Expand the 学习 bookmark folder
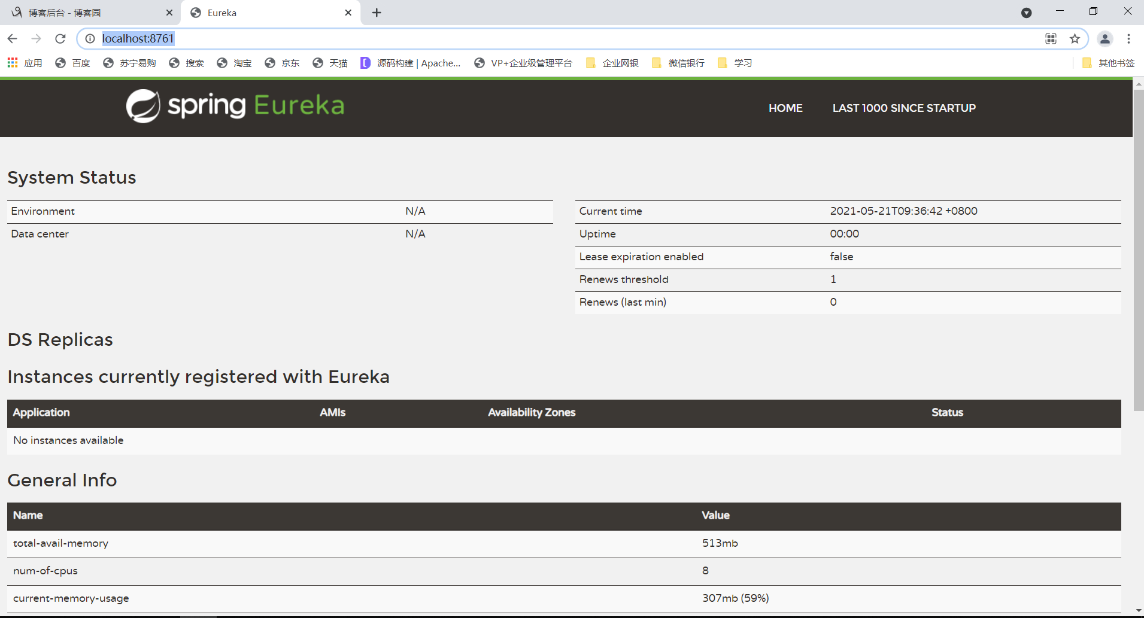This screenshot has height=618, width=1144. coord(735,63)
